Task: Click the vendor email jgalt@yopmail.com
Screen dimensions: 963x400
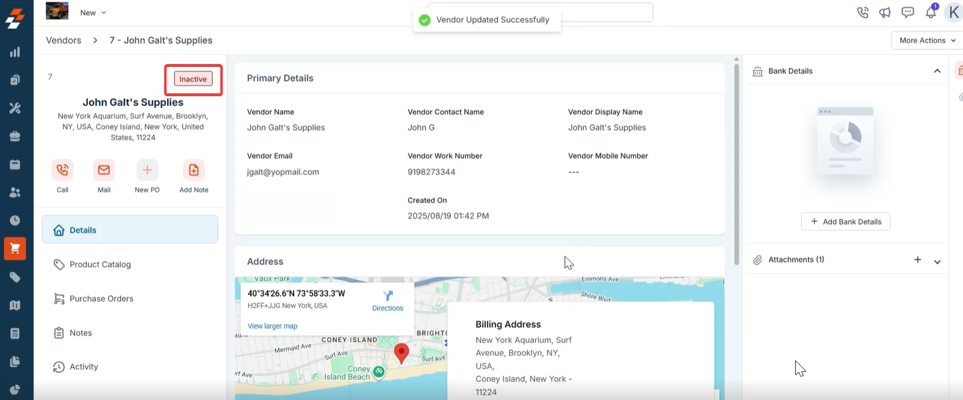Action: click(x=283, y=172)
